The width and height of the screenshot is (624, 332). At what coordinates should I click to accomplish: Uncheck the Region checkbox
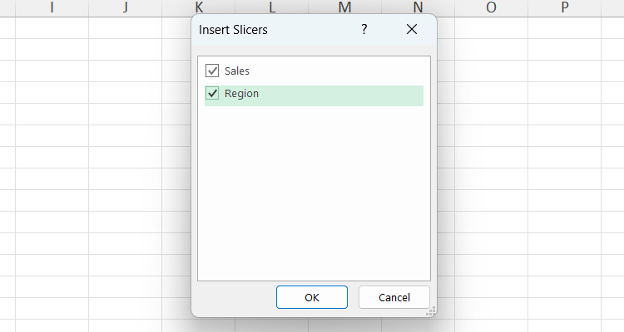212,94
